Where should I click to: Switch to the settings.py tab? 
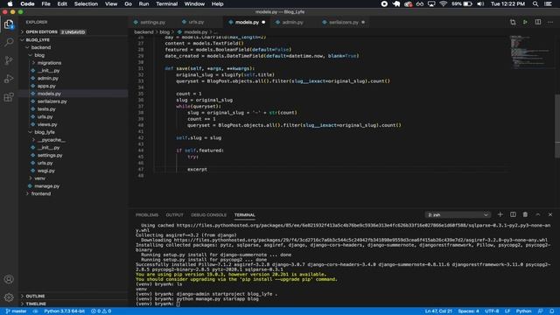click(152, 22)
